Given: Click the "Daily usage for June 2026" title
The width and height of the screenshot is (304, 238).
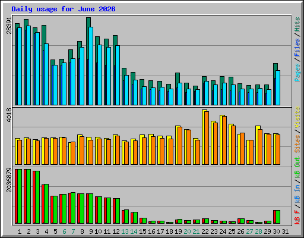Looking at the screenshot, I should 64,9.
